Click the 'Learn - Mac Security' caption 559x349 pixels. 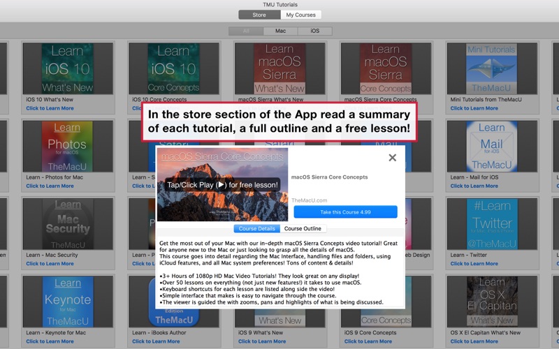pyautogui.click(x=52, y=255)
